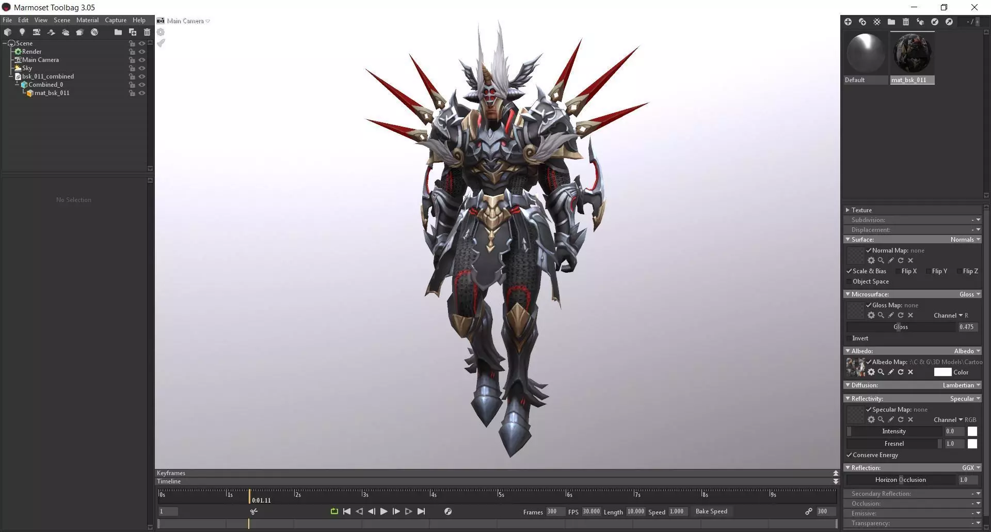Delete the selected material with the trash icon
The width and height of the screenshot is (991, 532).
pyautogui.click(x=906, y=22)
